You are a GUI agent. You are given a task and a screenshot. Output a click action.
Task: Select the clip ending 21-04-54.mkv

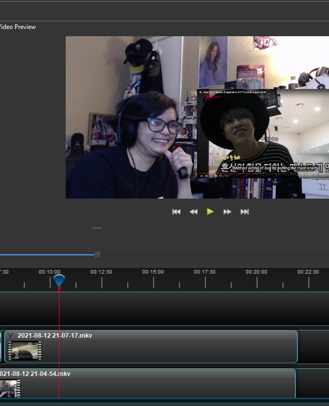pyautogui.click(x=147, y=383)
